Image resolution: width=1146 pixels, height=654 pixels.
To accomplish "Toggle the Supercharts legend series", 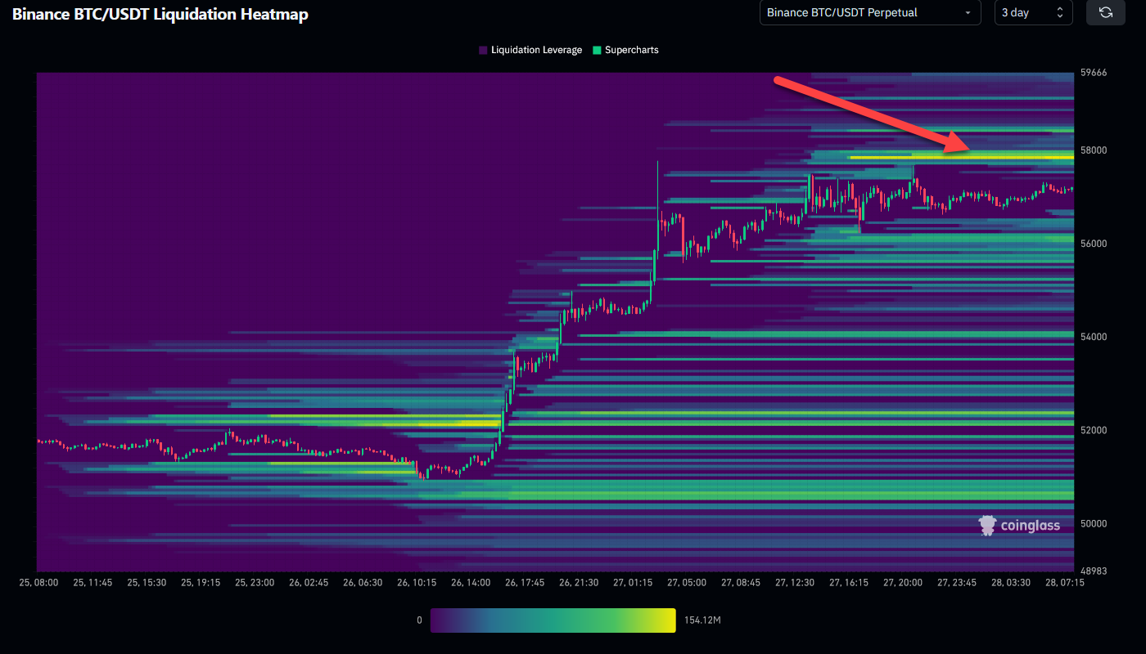I will pyautogui.click(x=625, y=50).
